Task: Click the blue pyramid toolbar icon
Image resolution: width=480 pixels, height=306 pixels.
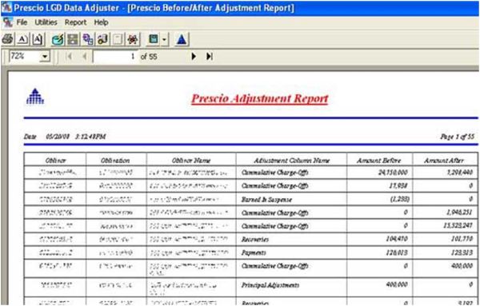Action: (x=182, y=40)
